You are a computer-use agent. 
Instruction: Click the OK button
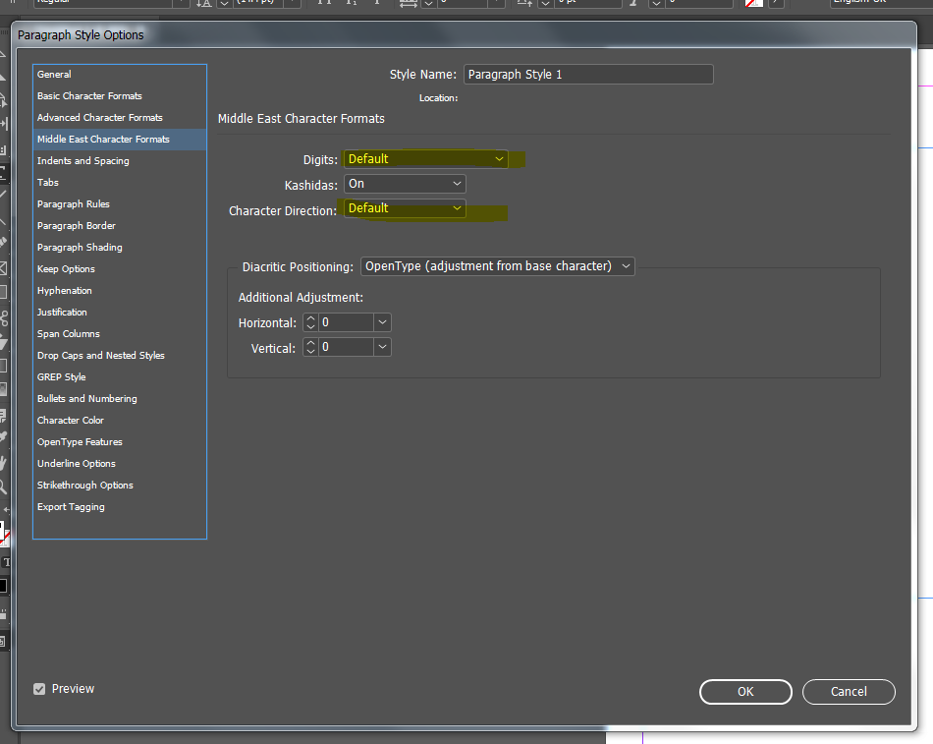pos(745,692)
